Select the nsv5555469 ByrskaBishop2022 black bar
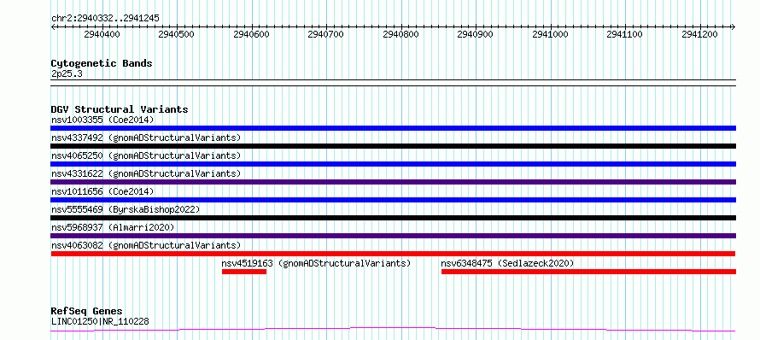 tap(393, 218)
